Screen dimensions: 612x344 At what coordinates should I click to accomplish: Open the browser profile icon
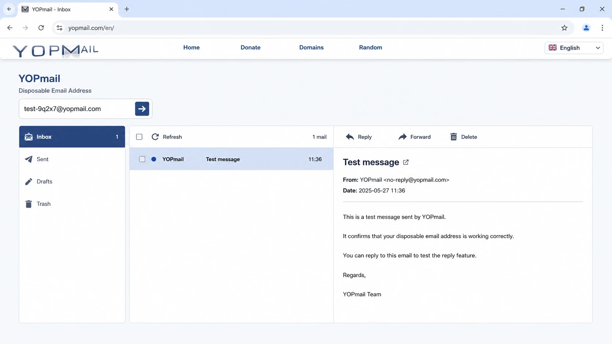tap(586, 28)
